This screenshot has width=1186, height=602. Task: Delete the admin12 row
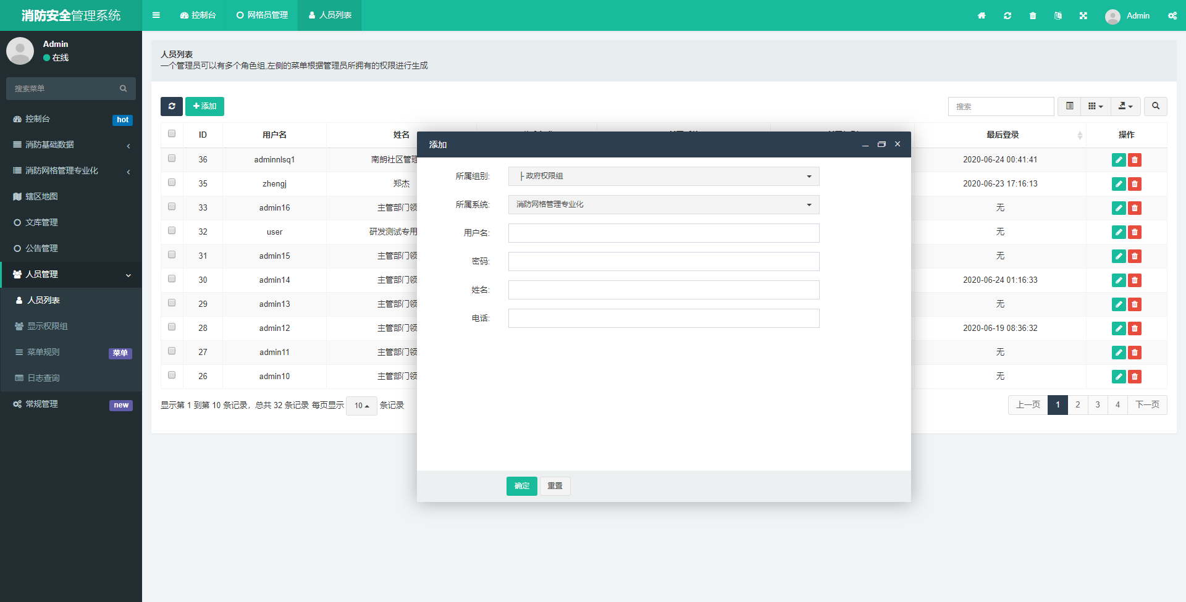1135,328
